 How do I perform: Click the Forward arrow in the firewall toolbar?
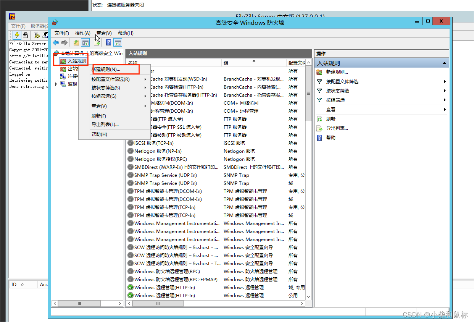tap(64, 43)
